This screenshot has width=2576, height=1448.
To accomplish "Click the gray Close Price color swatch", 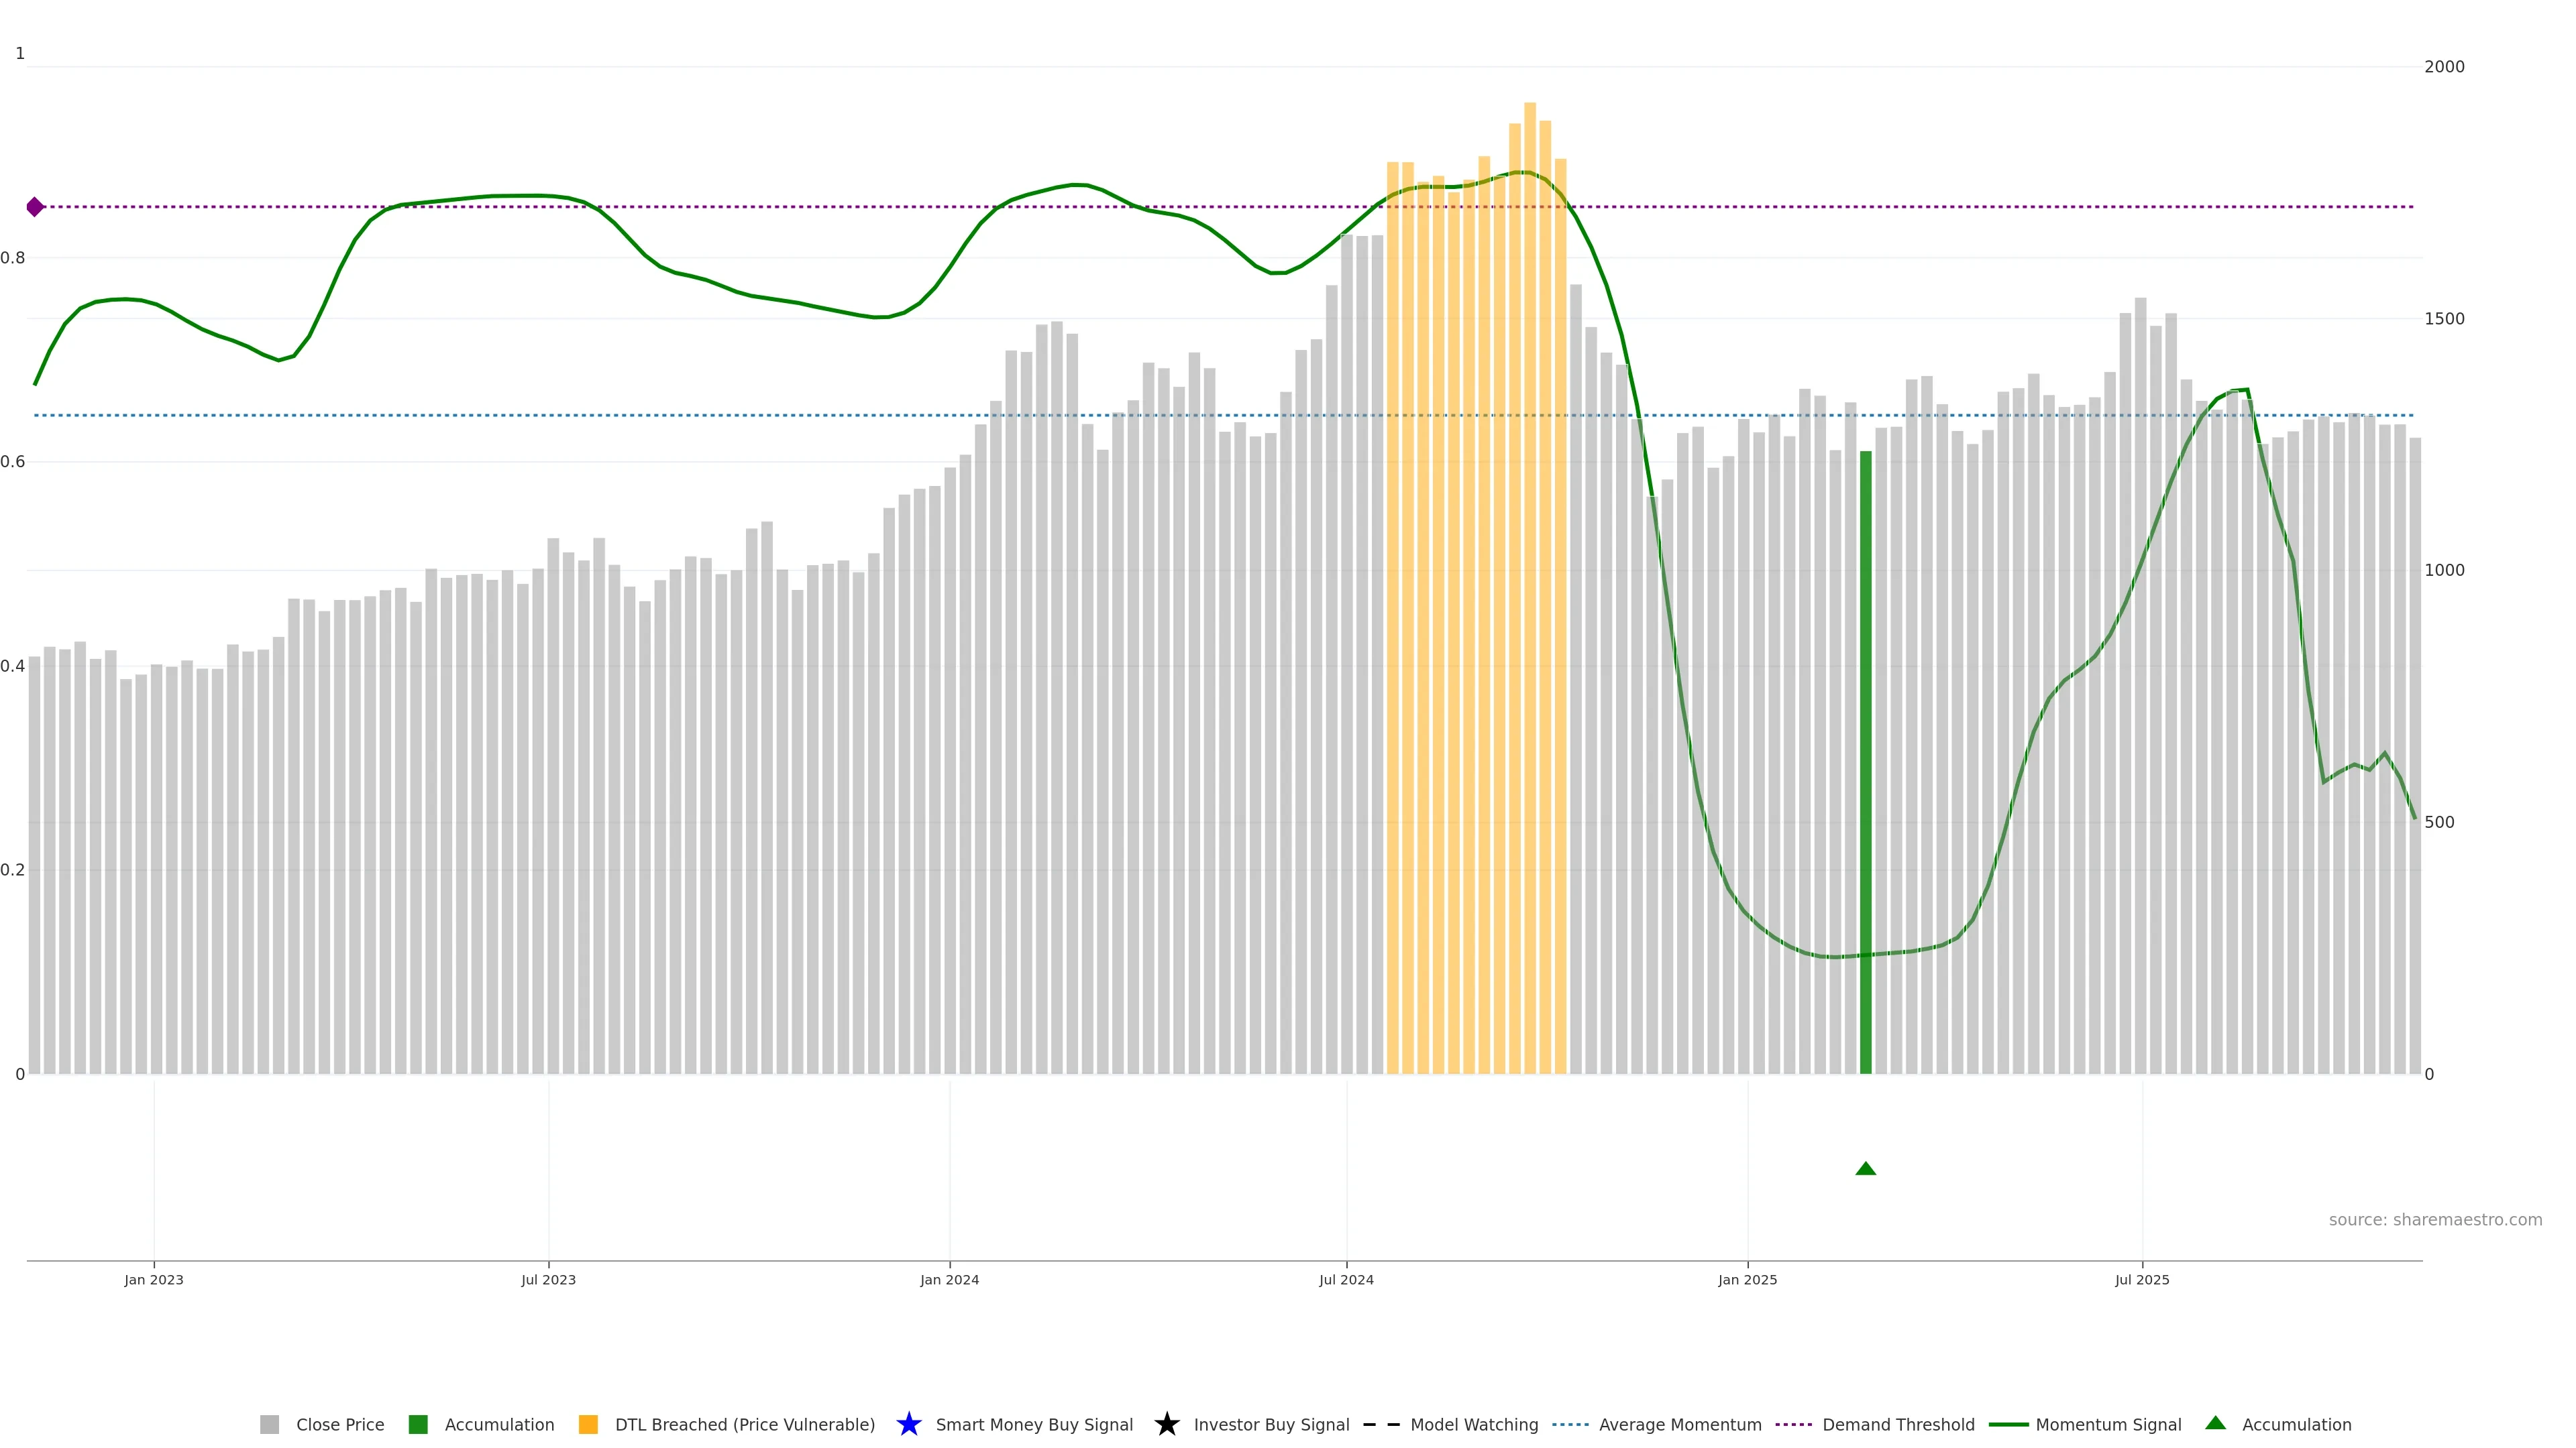I will tap(269, 1424).
